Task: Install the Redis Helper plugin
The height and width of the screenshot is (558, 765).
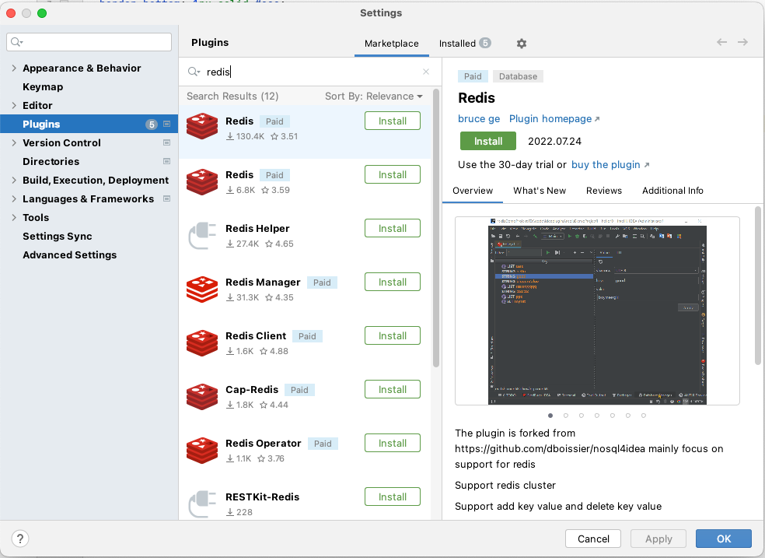Action: [393, 229]
